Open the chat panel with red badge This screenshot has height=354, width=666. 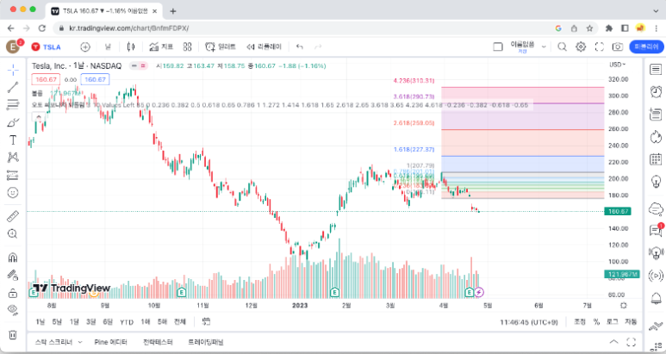point(656,231)
